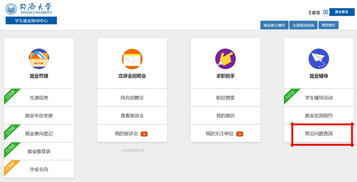
Task: View 查看宣讲会 list
Action: click(132, 115)
